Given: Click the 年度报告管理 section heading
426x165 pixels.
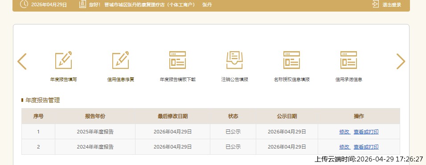Looking at the screenshot, I should tap(43, 100).
